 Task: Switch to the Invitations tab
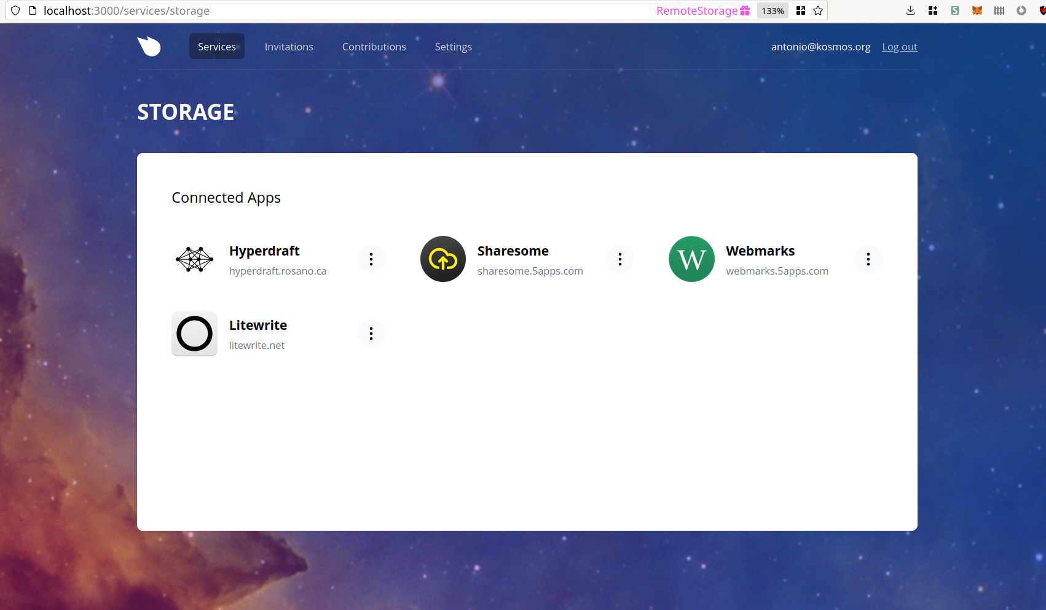pyautogui.click(x=289, y=46)
